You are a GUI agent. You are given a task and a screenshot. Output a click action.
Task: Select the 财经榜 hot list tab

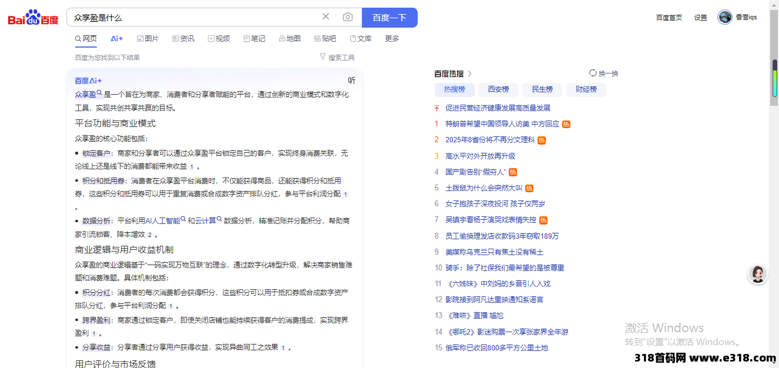[x=586, y=89]
